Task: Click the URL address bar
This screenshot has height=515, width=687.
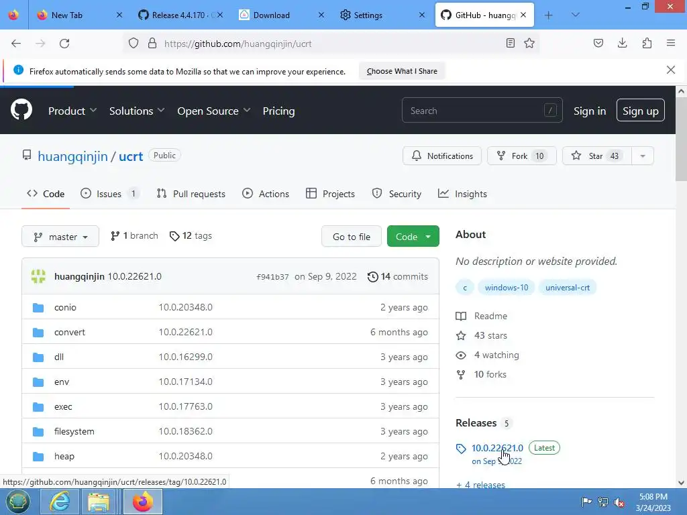Action: click(x=331, y=44)
